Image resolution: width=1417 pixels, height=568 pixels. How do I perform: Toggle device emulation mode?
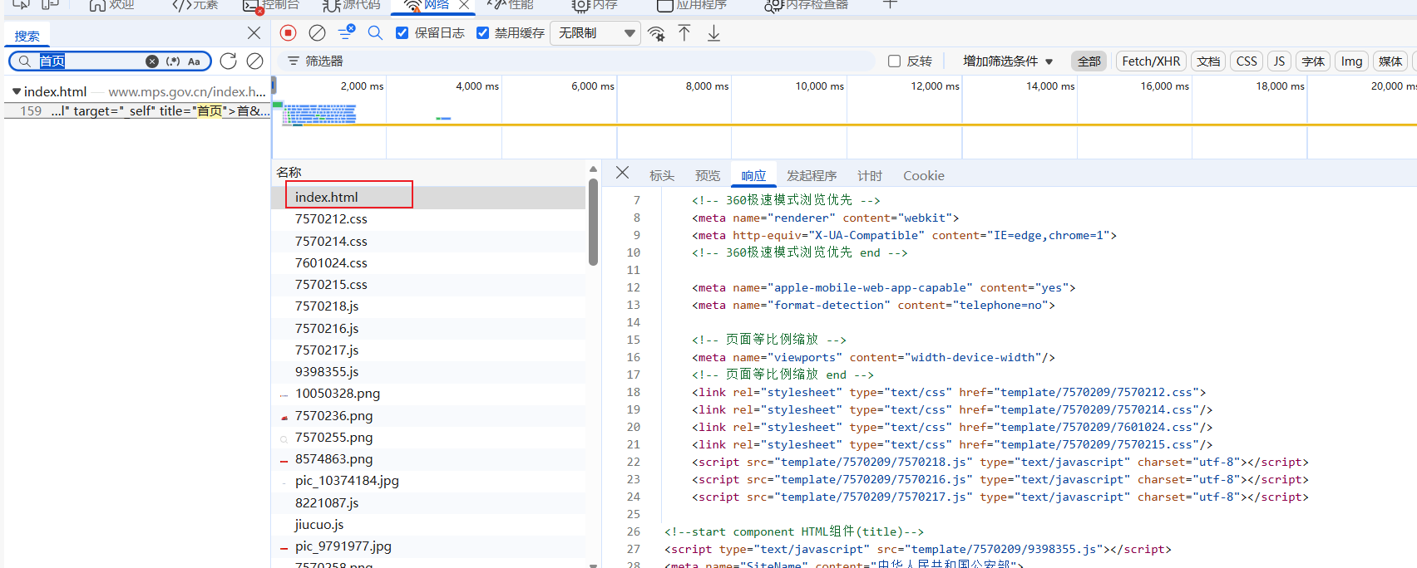coord(50,4)
